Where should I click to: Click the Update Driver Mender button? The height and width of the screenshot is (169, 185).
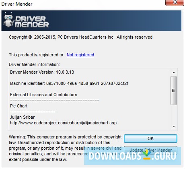point(150,150)
